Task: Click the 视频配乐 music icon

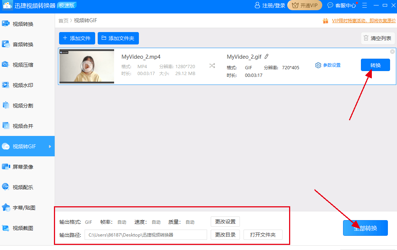Action: 5,187
